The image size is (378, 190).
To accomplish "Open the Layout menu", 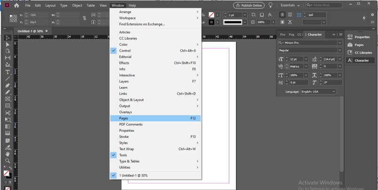I will point(50,5).
